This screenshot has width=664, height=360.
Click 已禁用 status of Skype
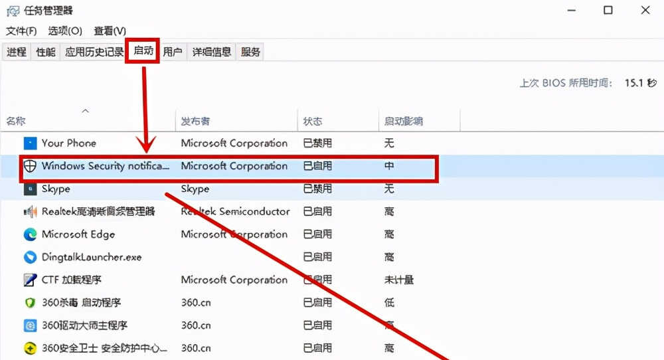(317, 189)
